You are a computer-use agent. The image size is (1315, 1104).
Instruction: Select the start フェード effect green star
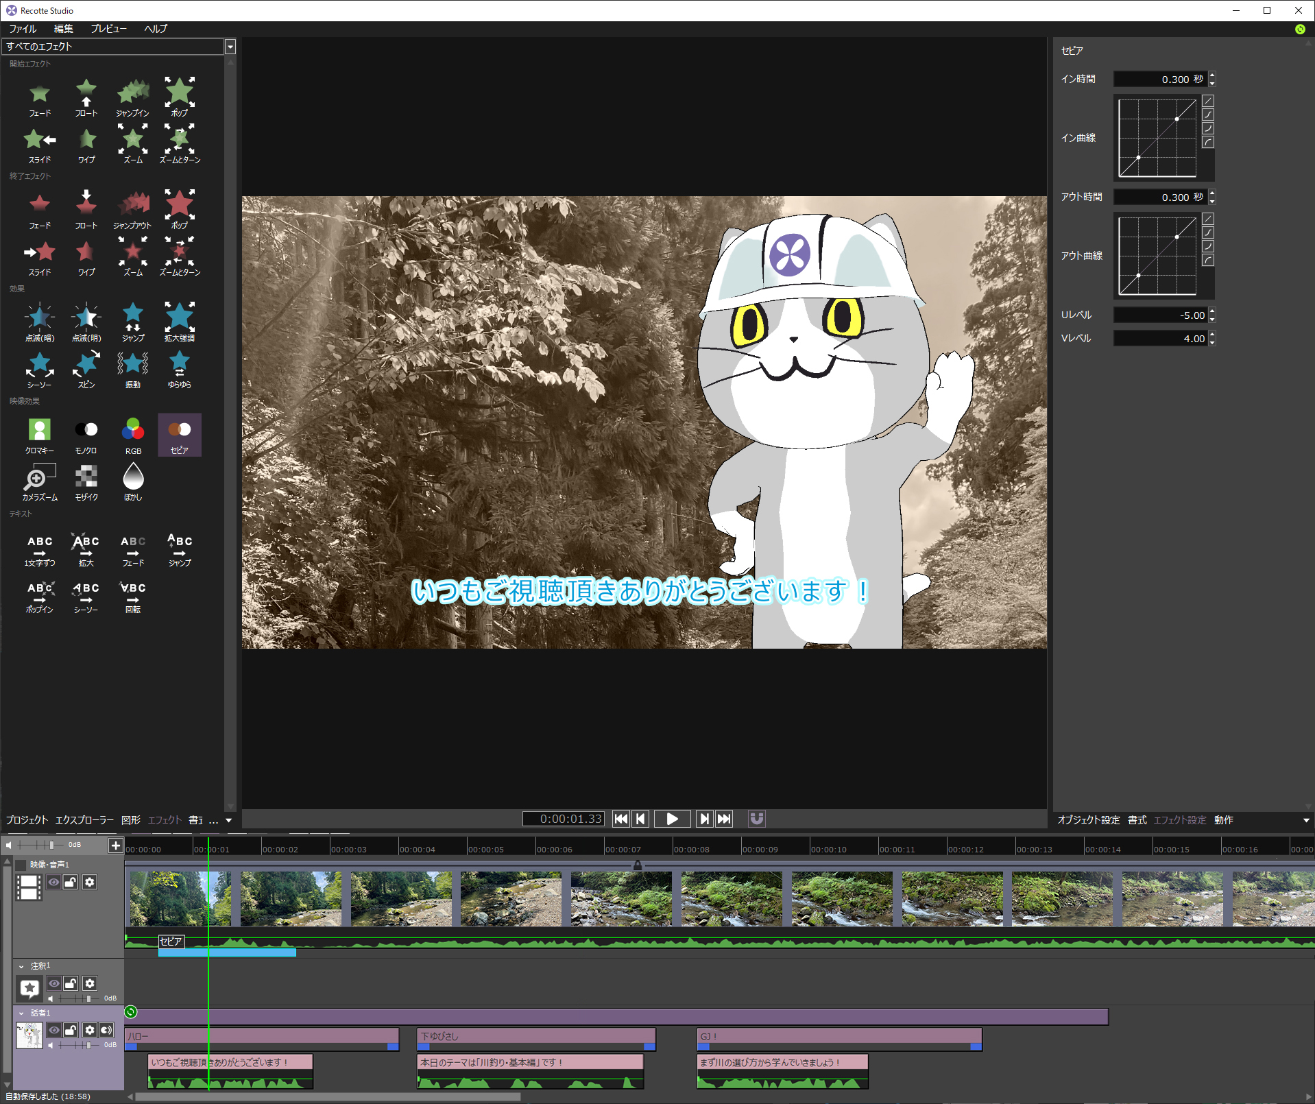click(40, 99)
